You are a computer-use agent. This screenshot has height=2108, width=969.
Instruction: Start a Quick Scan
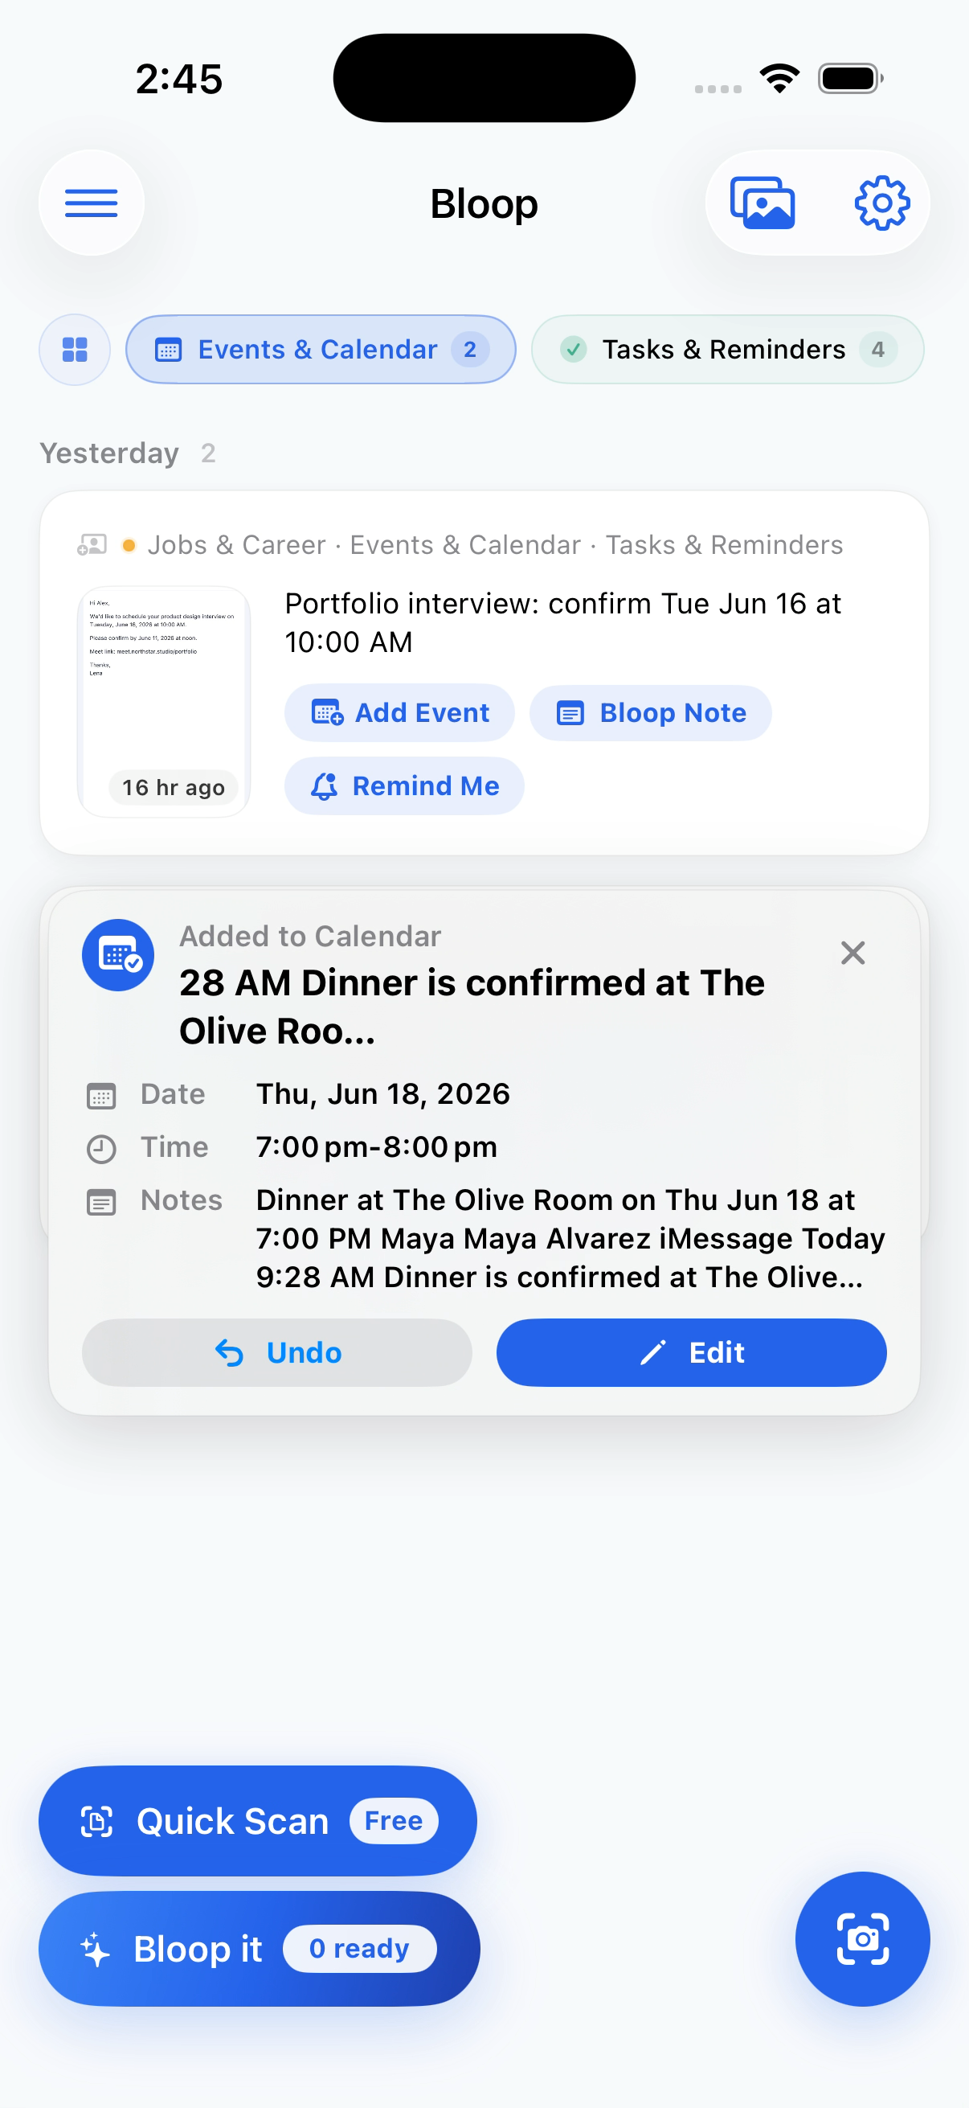click(x=258, y=1821)
